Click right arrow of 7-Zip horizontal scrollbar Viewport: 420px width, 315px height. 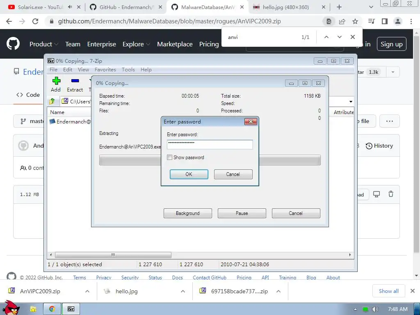click(350, 255)
